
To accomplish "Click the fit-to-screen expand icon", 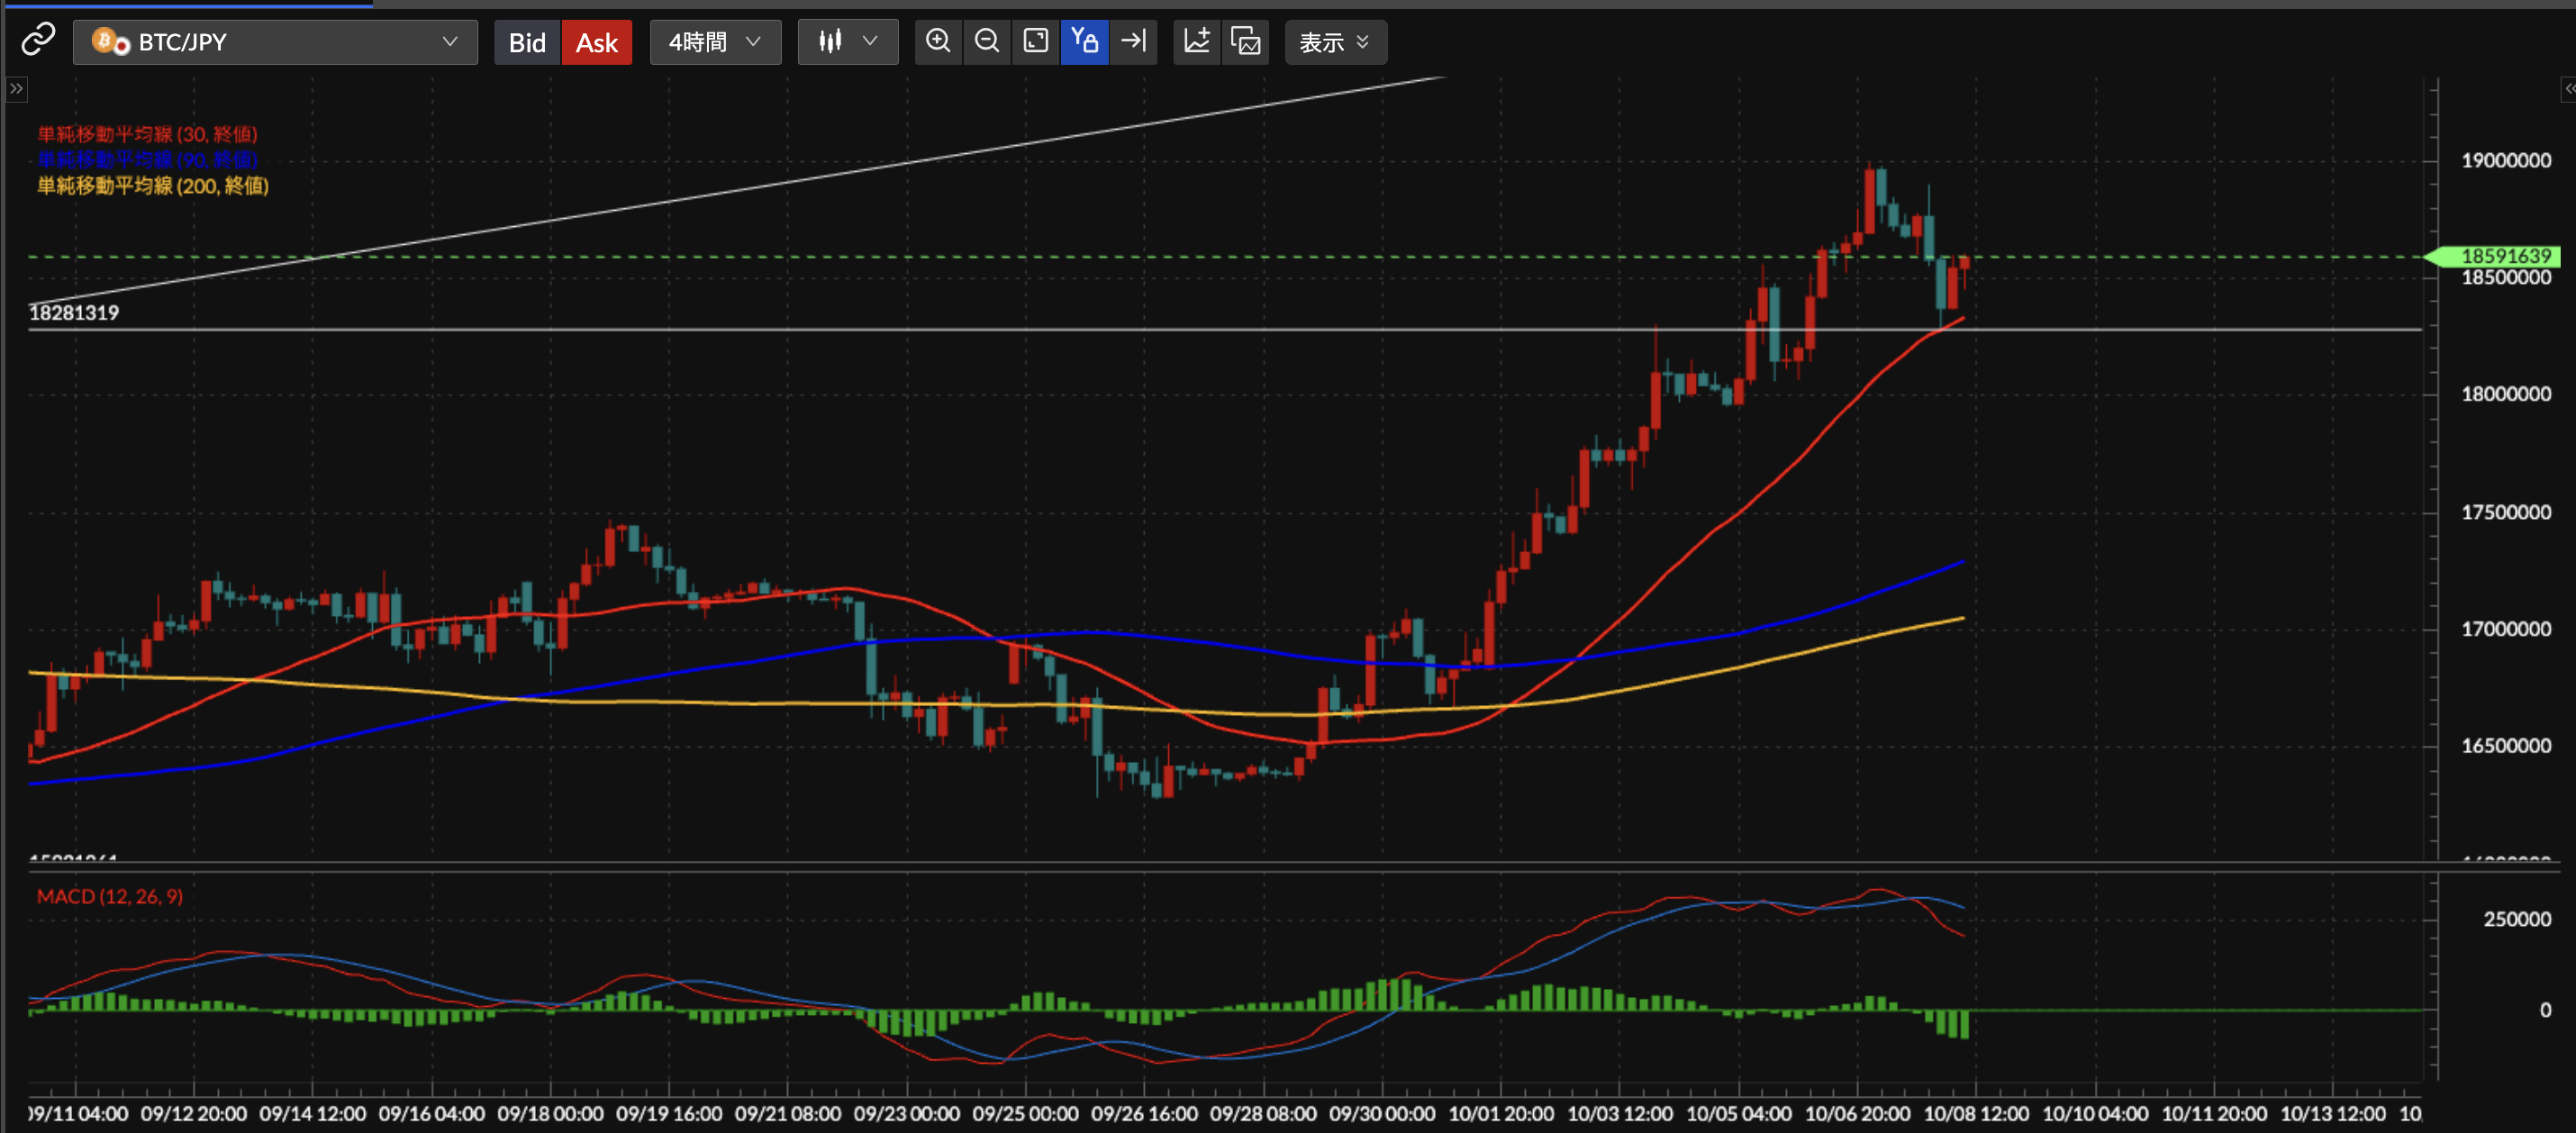I will pos(1036,41).
